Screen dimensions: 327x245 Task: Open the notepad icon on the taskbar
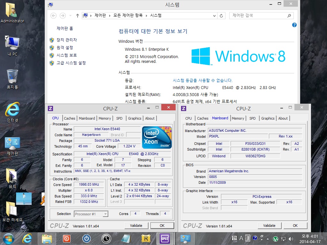(x=126, y=239)
